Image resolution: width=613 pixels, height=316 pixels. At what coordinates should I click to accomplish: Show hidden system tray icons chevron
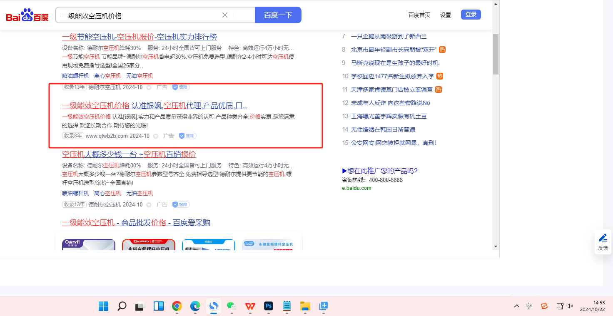(517, 306)
